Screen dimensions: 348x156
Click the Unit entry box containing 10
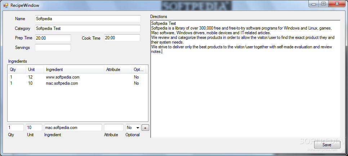click(x=34, y=128)
